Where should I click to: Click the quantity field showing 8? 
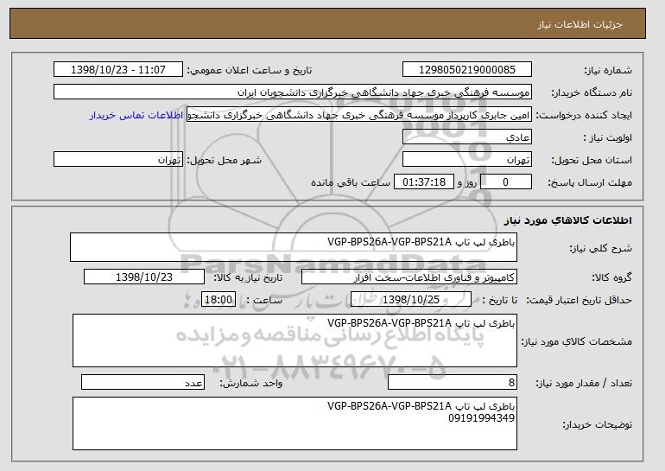point(453,382)
